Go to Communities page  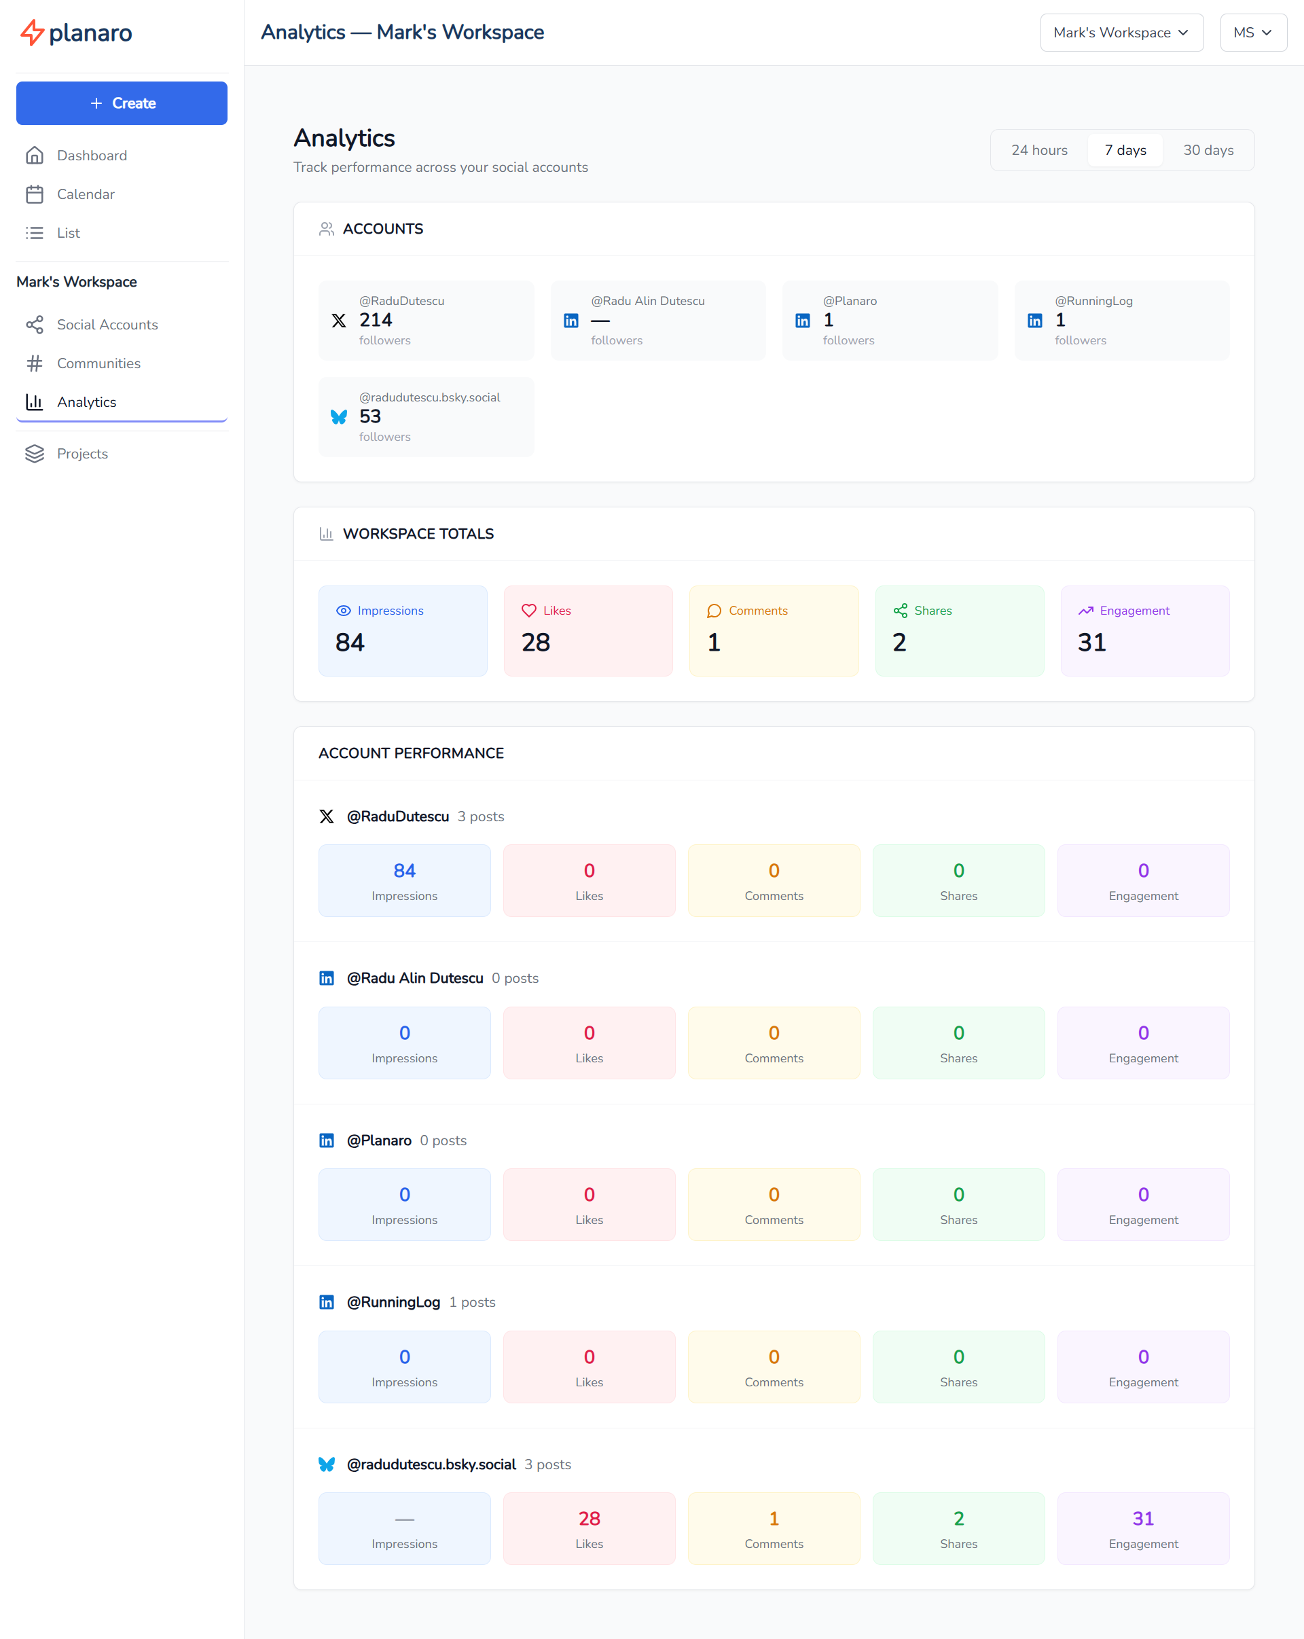click(122, 363)
